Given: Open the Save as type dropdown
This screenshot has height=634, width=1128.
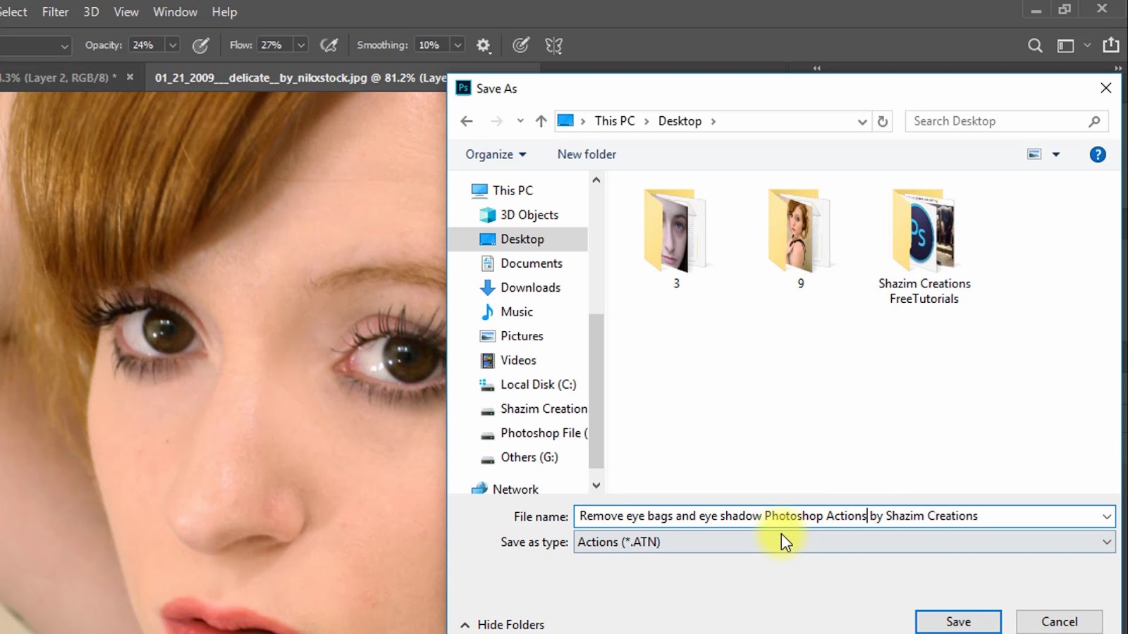Looking at the screenshot, I should click(x=845, y=542).
